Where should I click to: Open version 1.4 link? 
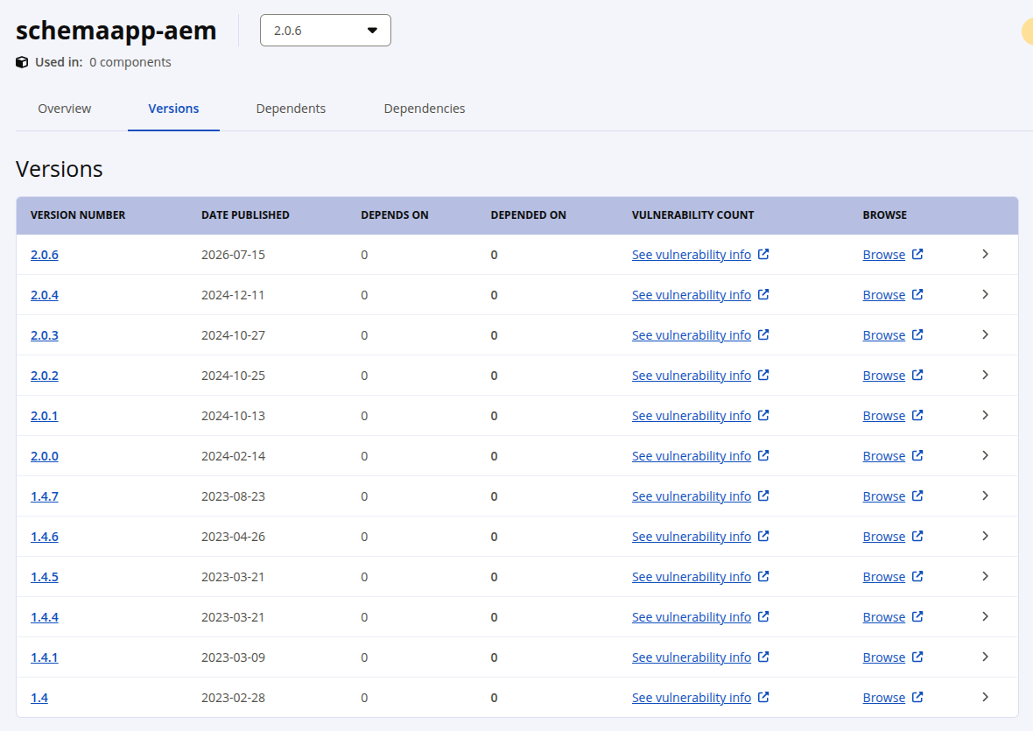pyautogui.click(x=39, y=698)
